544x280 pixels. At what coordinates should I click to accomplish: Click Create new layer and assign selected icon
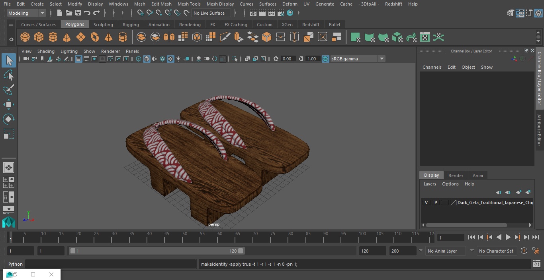point(528,192)
